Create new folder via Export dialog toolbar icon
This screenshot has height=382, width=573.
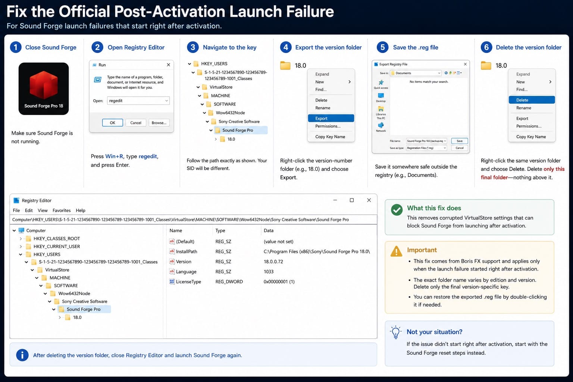tap(454, 73)
